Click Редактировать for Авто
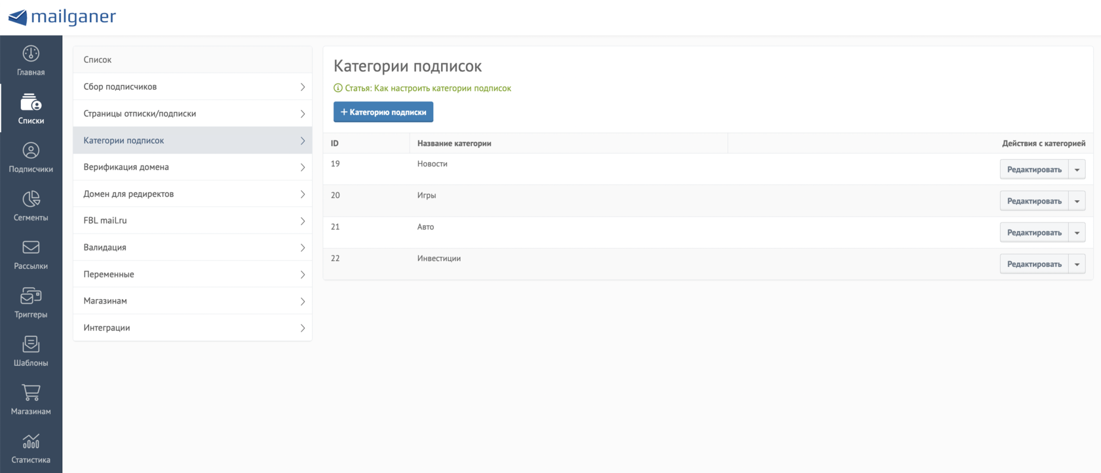Viewport: 1101px width, 473px height. point(1034,232)
